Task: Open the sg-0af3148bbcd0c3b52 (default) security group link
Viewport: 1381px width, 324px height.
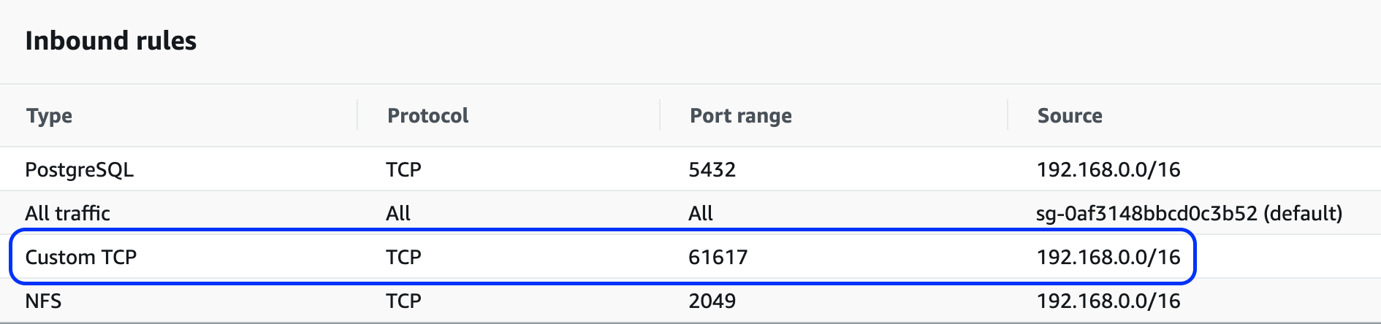Action: coord(1188,214)
